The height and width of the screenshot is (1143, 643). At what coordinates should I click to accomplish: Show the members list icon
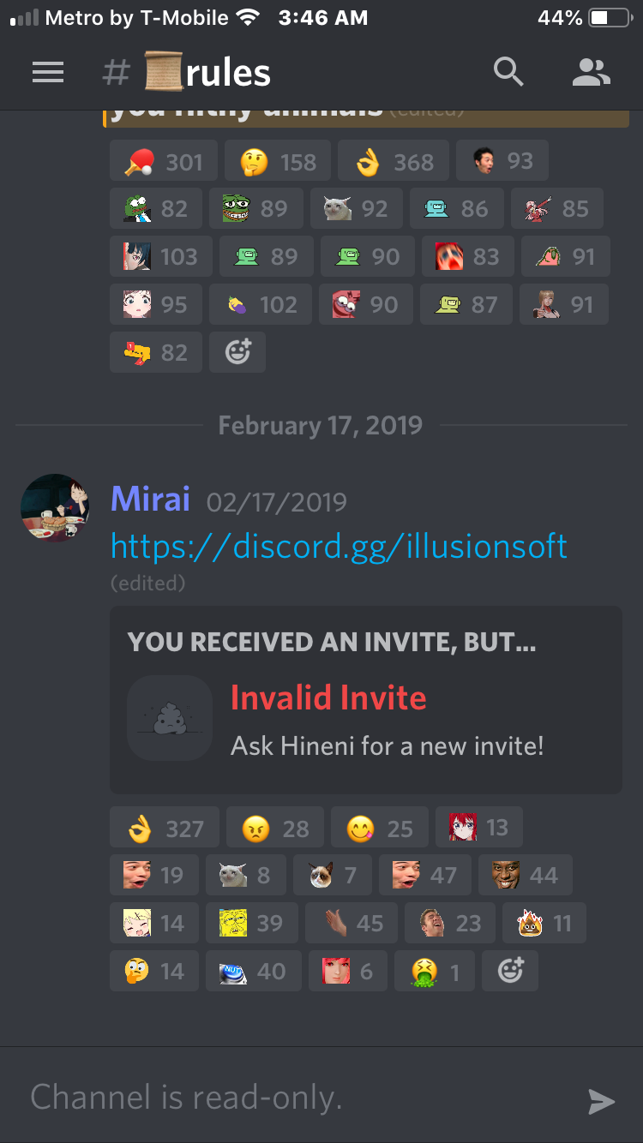click(591, 73)
